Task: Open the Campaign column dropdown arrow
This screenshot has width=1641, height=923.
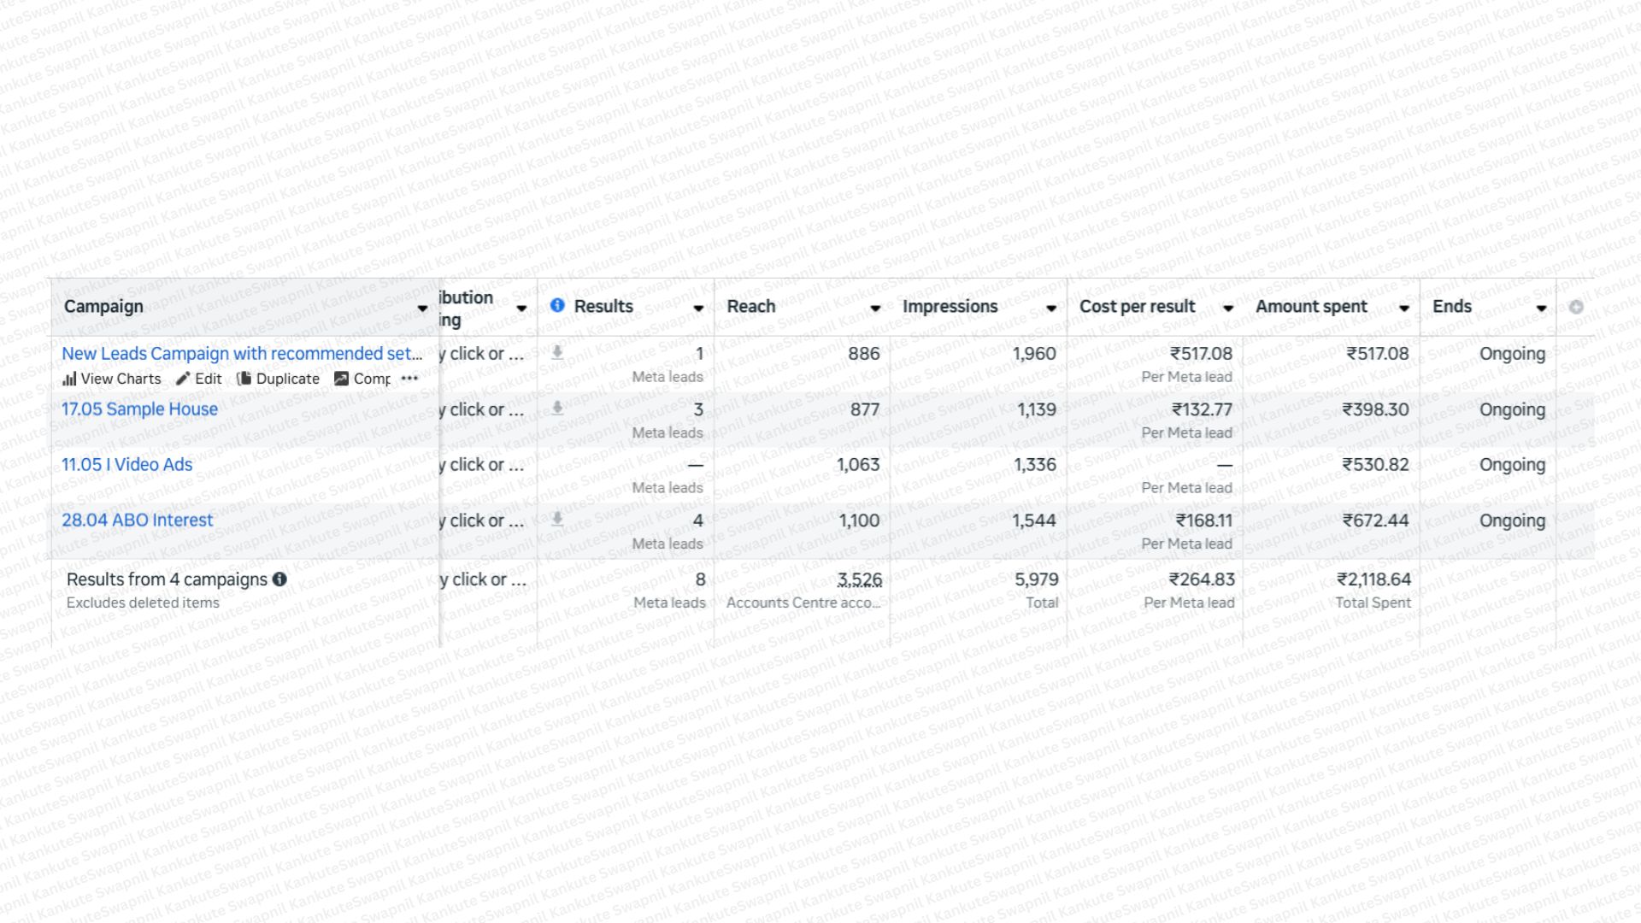Action: (x=422, y=309)
